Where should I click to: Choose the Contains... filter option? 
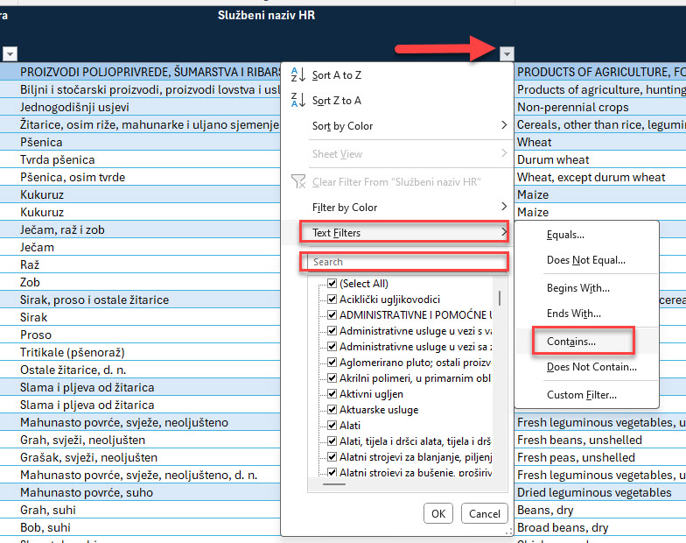click(x=570, y=341)
